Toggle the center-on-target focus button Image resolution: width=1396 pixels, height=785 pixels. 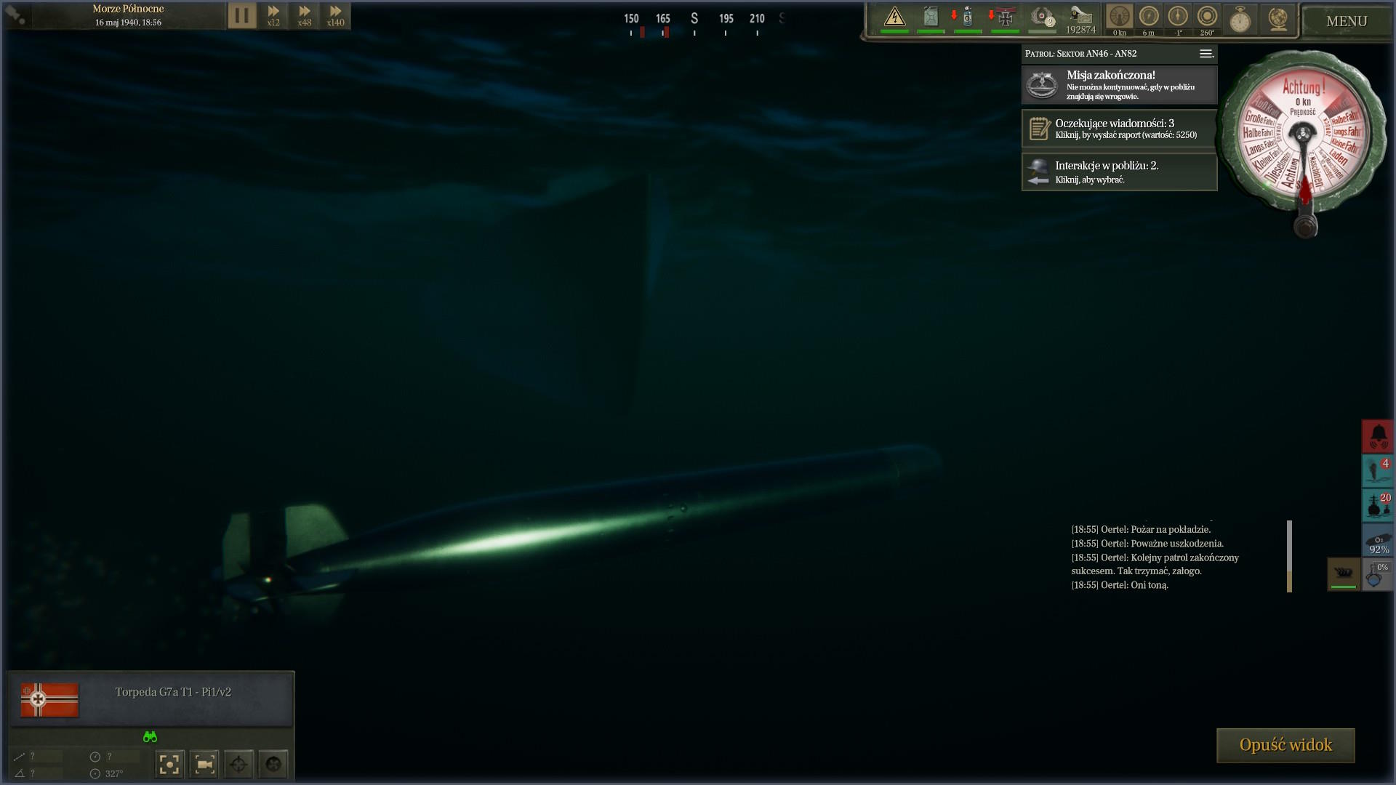point(169,764)
